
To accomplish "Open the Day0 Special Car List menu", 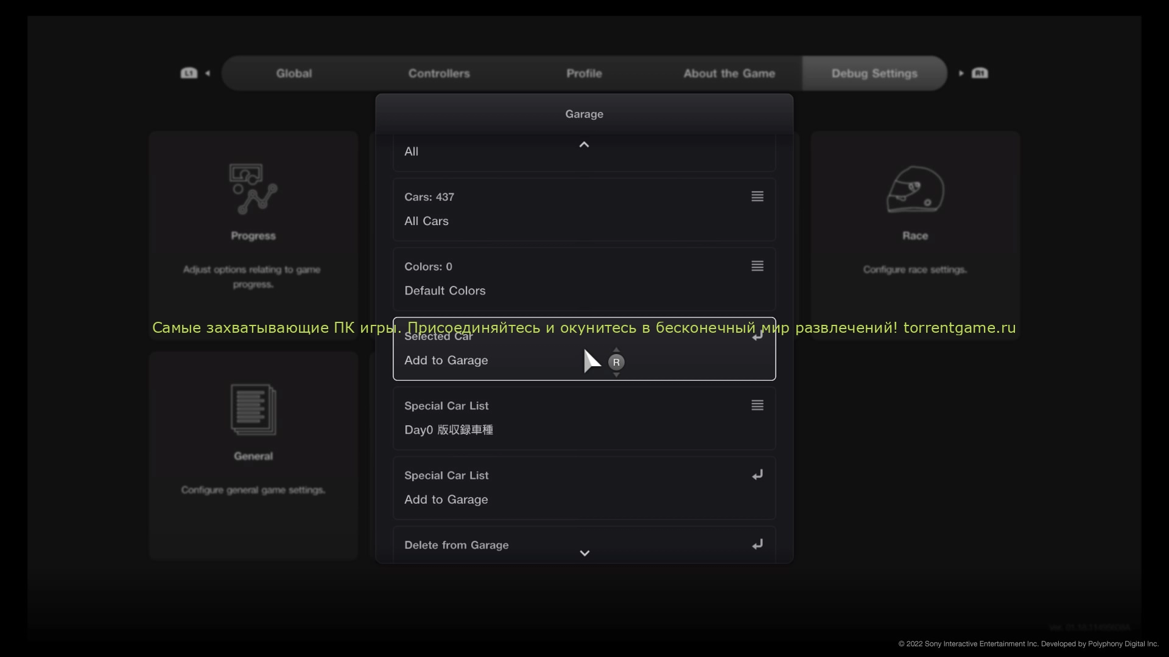I will tap(757, 405).
